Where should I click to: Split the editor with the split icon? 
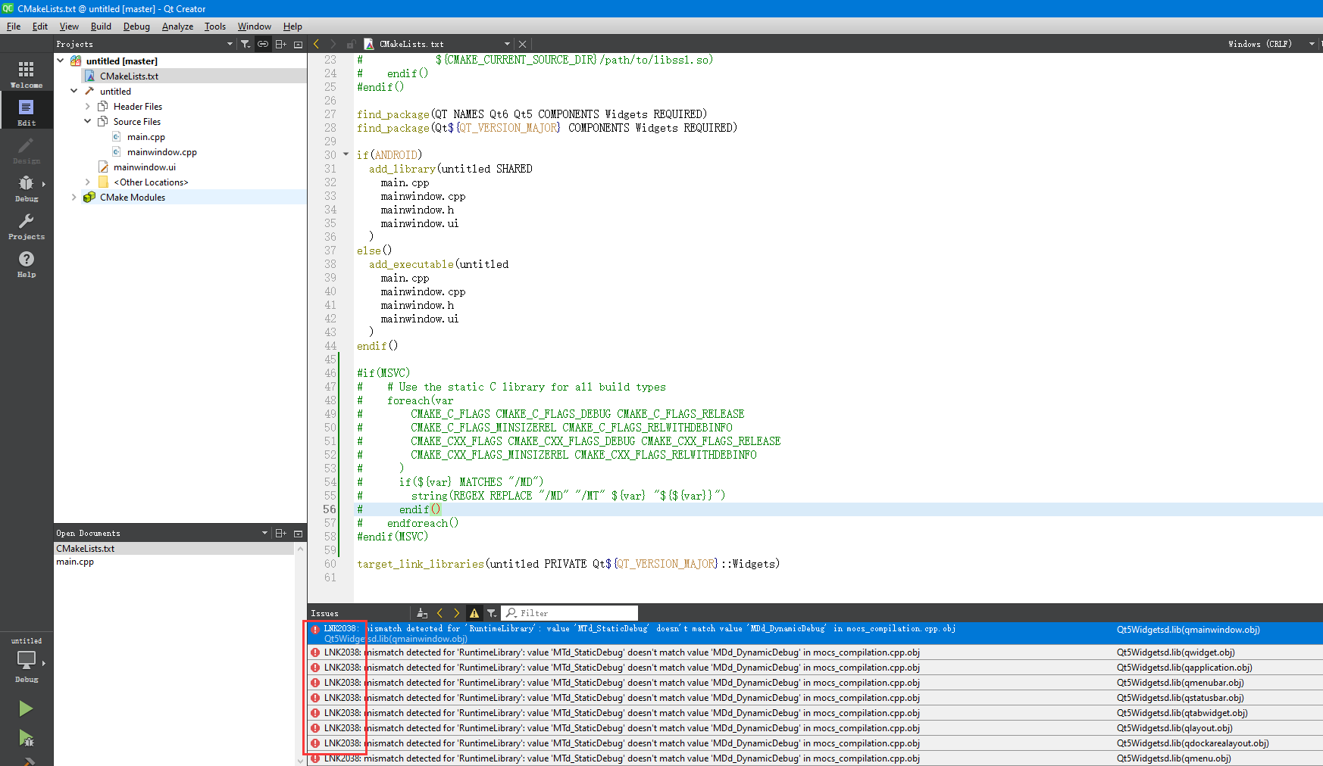click(280, 44)
